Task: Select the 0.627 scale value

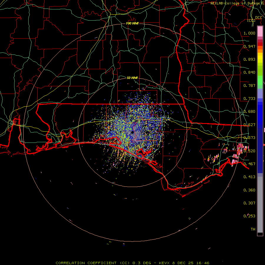Action: coord(249,125)
